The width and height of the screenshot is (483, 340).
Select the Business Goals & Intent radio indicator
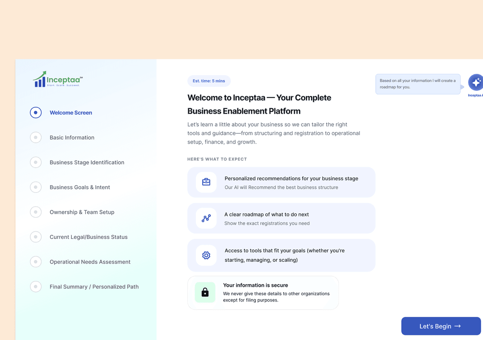[x=36, y=187]
